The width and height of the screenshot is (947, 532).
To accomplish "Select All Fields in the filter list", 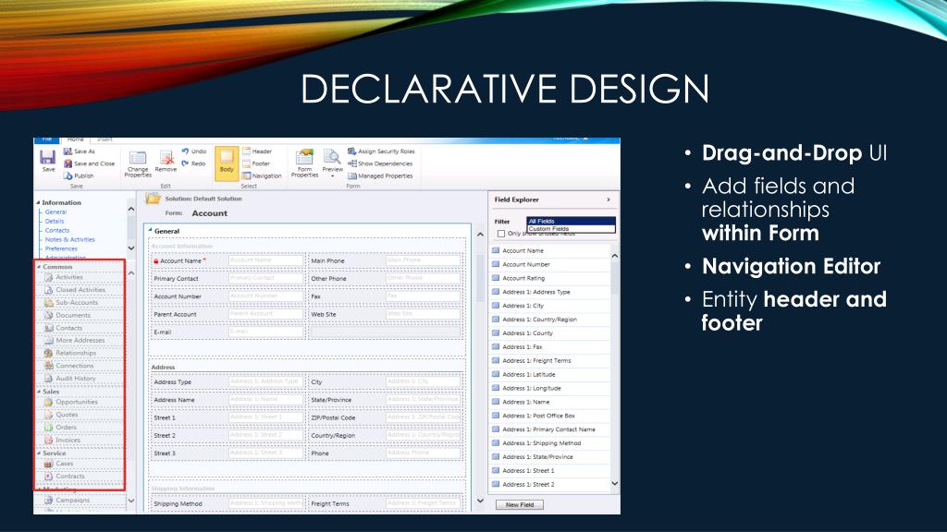I will click(x=571, y=221).
